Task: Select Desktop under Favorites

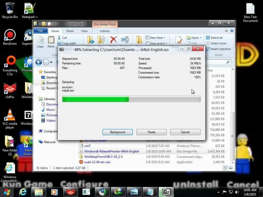Action: (x=49, y=77)
